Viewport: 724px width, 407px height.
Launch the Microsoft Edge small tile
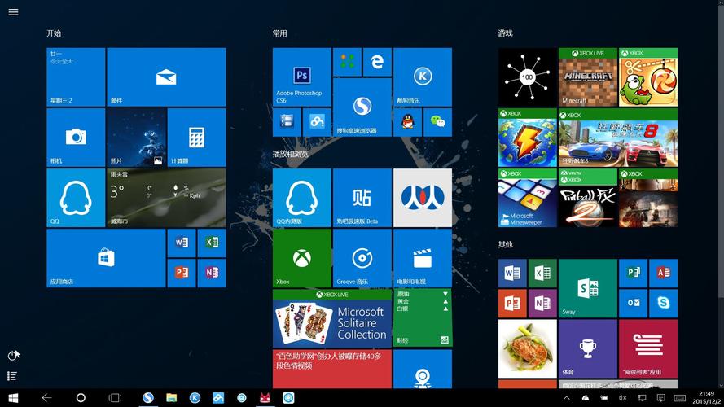[x=377, y=61]
